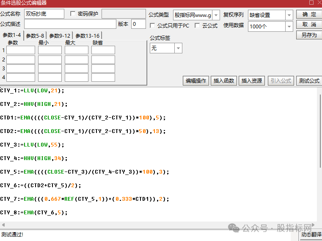Click row 2 最小 value field
The image size is (322, 241).
tap(50, 60)
